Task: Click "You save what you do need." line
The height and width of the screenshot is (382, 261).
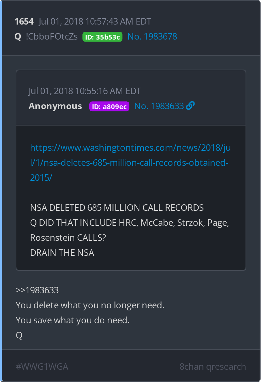Action: pos(73,320)
